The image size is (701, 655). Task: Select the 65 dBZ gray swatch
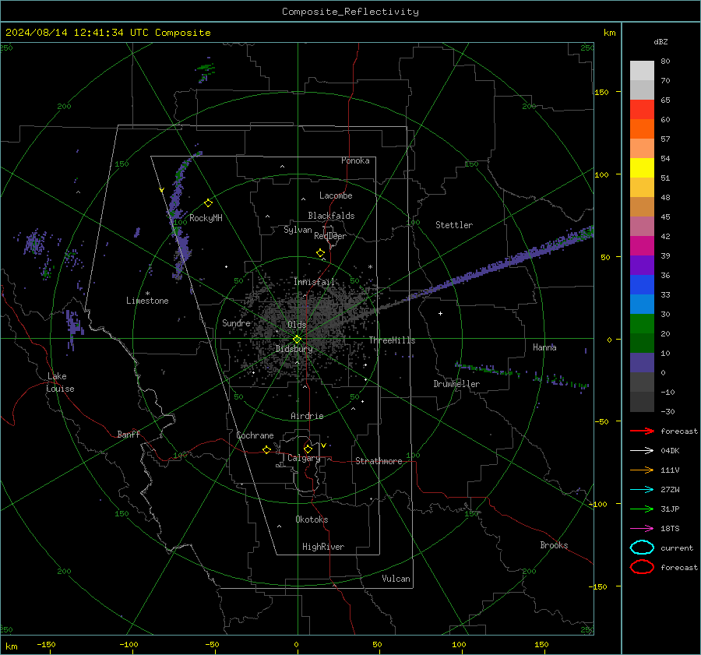(642, 90)
